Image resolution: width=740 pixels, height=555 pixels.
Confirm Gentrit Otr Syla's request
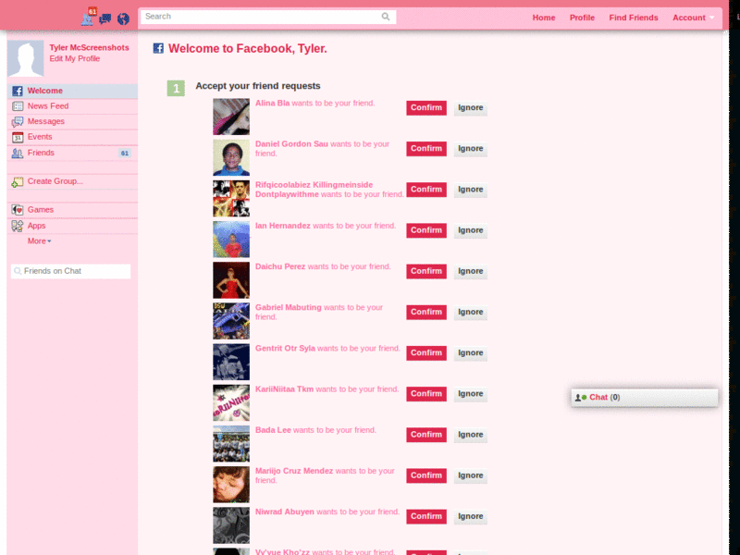point(426,353)
